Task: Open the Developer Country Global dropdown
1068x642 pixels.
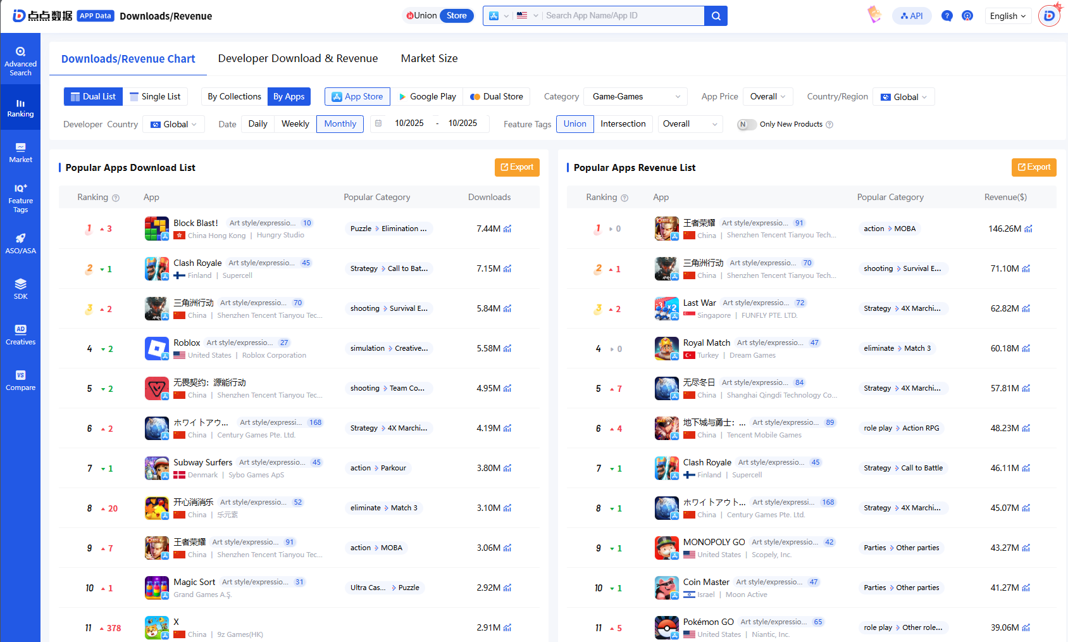Action: pos(173,124)
